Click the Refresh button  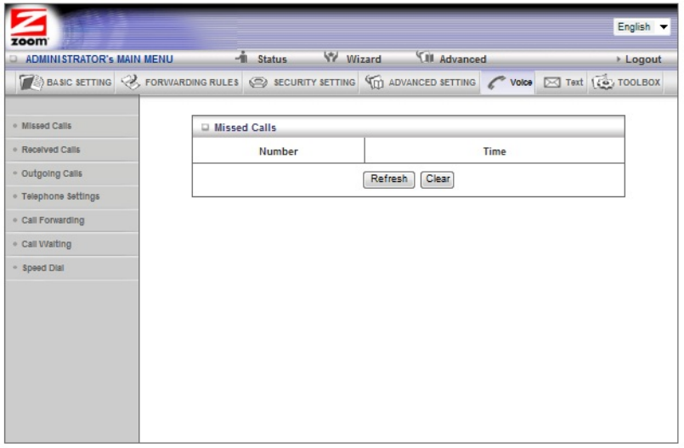point(388,179)
